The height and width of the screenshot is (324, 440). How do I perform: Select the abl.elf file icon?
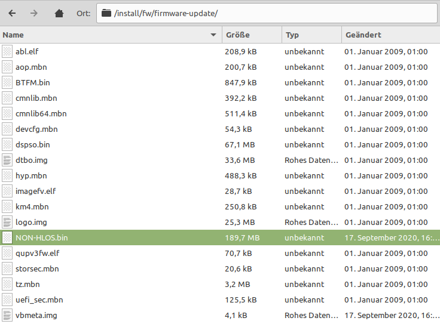pyautogui.click(x=7, y=51)
